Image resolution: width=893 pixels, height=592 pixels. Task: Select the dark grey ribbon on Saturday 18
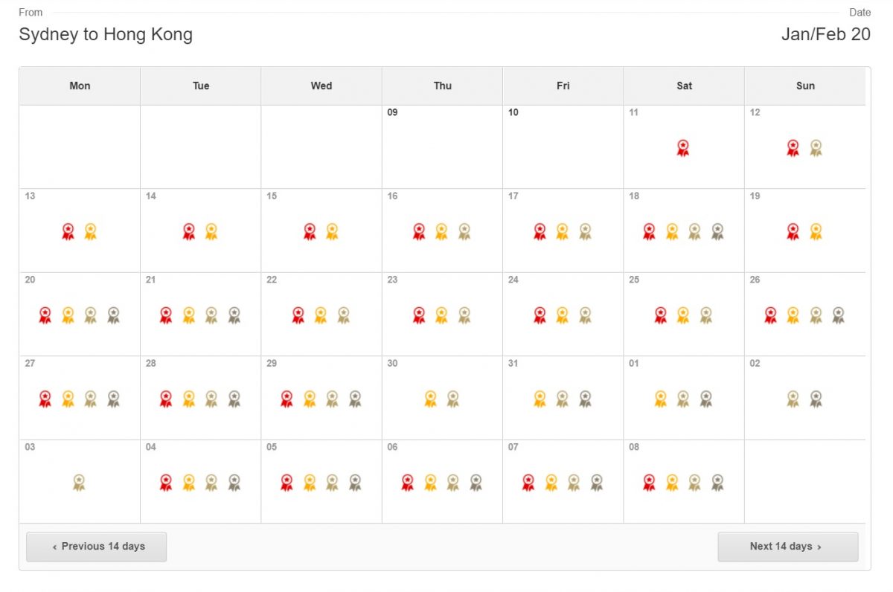717,231
